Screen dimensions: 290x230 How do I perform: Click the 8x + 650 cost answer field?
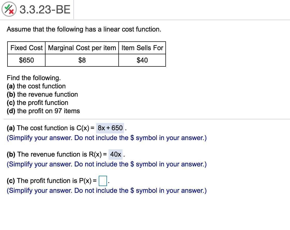coord(110,128)
